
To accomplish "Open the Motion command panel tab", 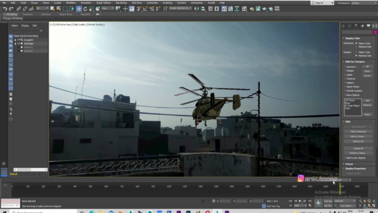I will coord(362,26).
